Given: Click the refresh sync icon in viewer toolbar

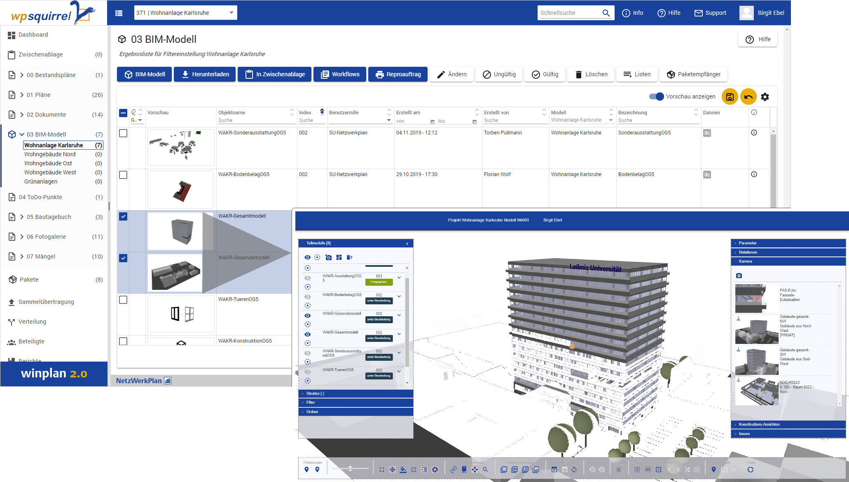Looking at the screenshot, I should 574,470.
